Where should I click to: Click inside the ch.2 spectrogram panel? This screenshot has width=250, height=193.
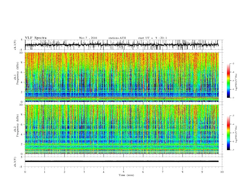coord(122,129)
